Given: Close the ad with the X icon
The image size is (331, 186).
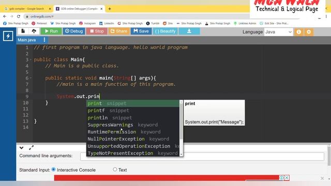Looking at the screenshot, I should point(287,178).
